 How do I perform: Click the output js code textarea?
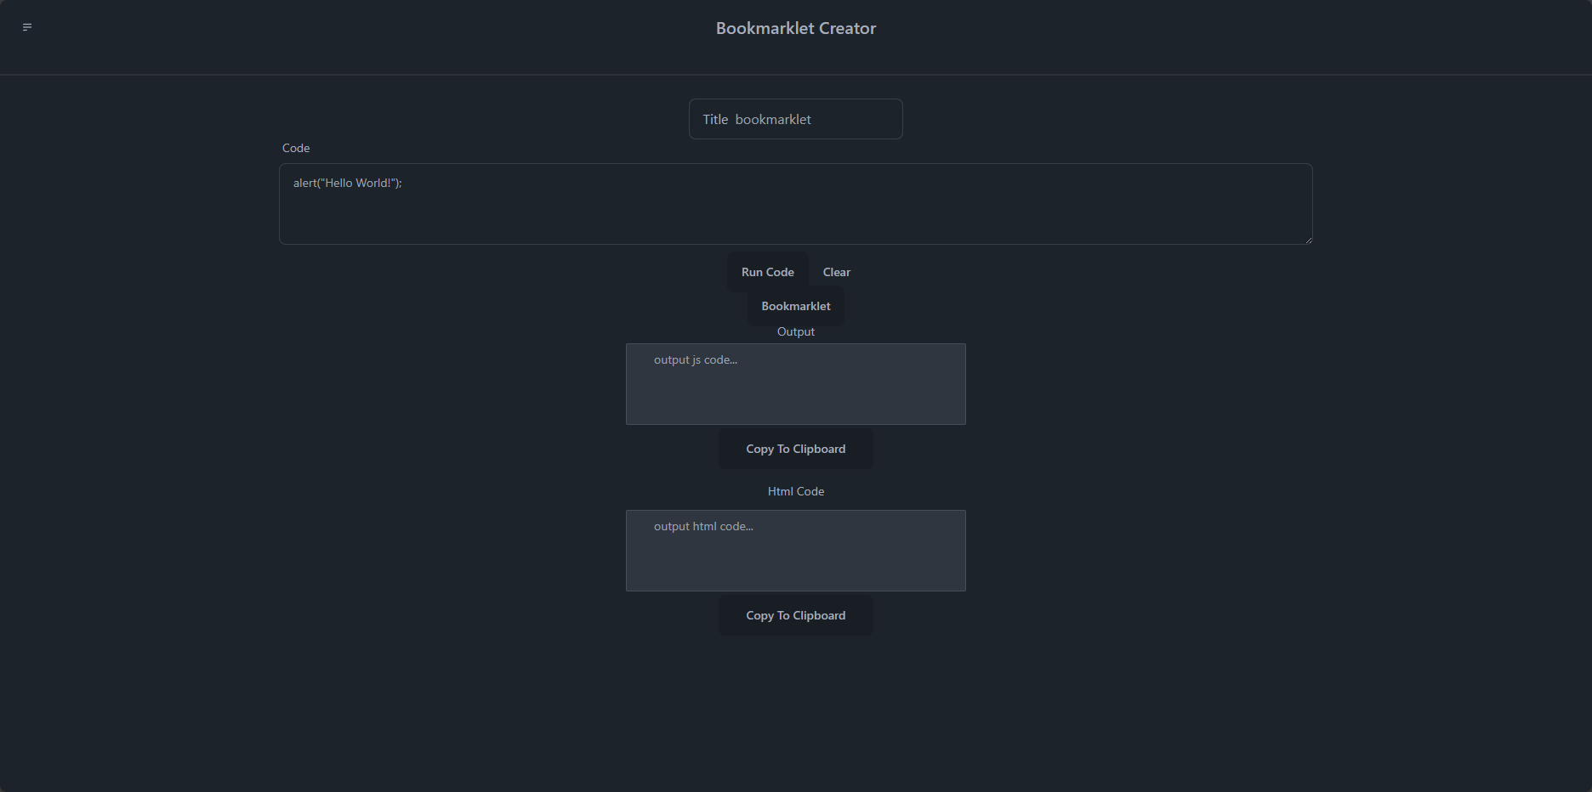795,384
